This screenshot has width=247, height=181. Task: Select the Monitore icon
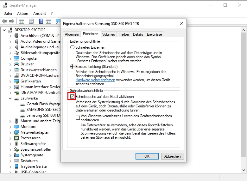16,127
